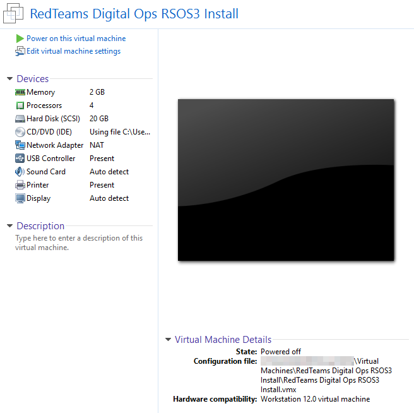Click the 'Powered off' state value
The width and height of the screenshot is (414, 413).
click(281, 352)
